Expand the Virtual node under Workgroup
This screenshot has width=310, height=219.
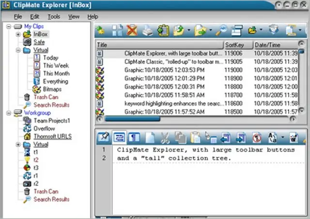click(18, 145)
